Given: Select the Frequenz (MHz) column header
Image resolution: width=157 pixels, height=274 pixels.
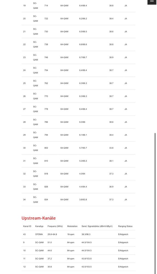Looking at the screenshot, I should click(55, 226).
